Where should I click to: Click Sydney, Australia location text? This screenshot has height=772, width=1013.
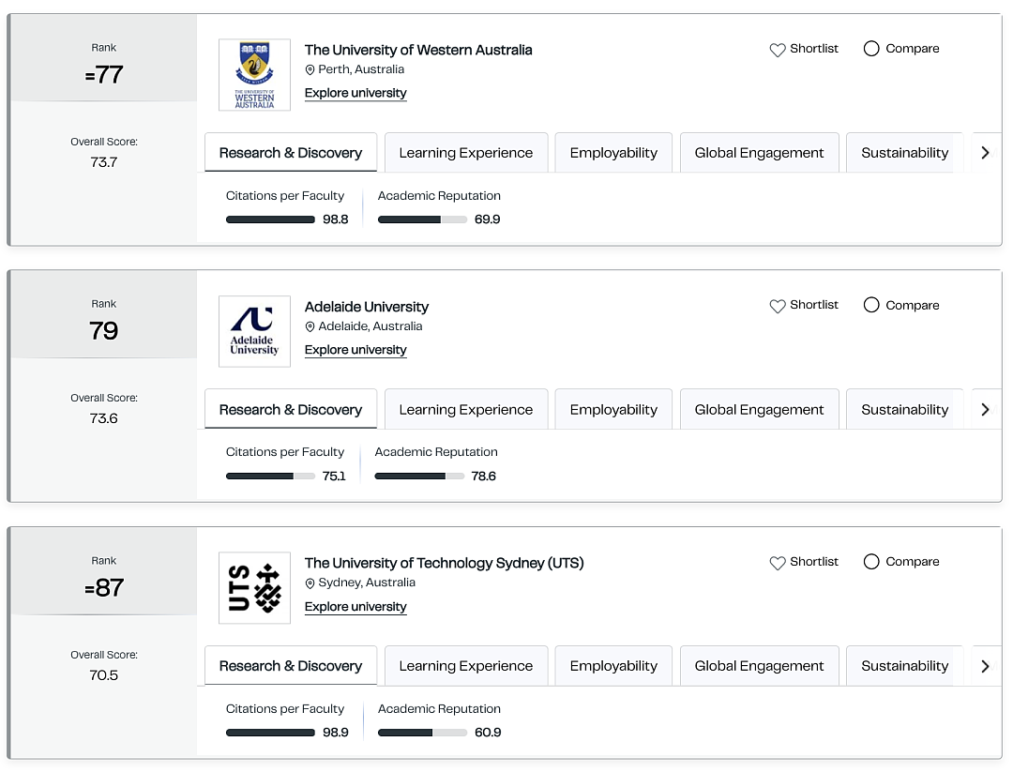click(x=367, y=583)
